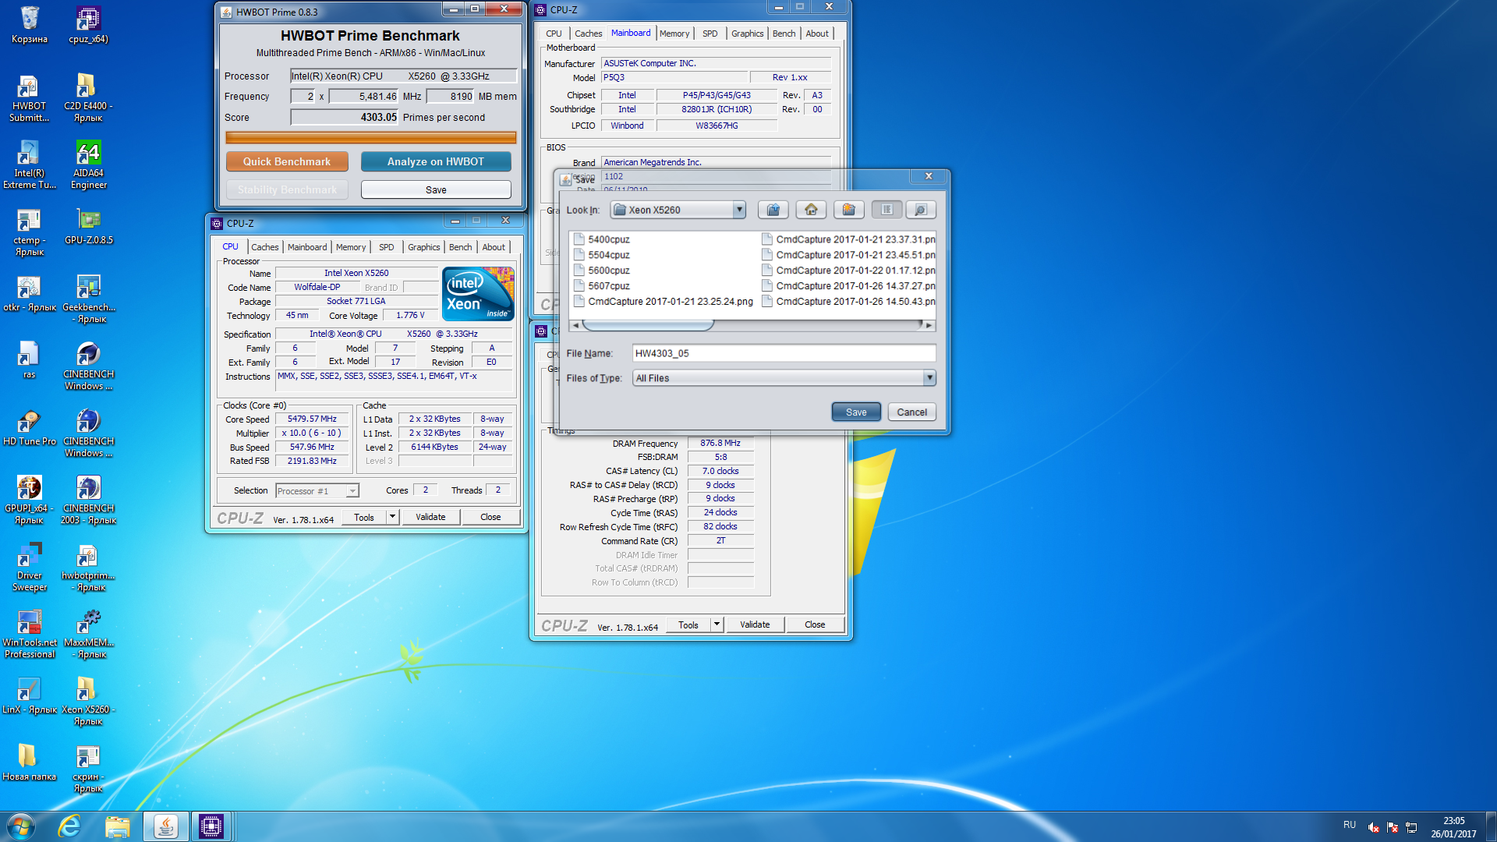The width and height of the screenshot is (1497, 842).
Task: Open Graphics tab in lower-left CPU-Z window
Action: coord(423,247)
